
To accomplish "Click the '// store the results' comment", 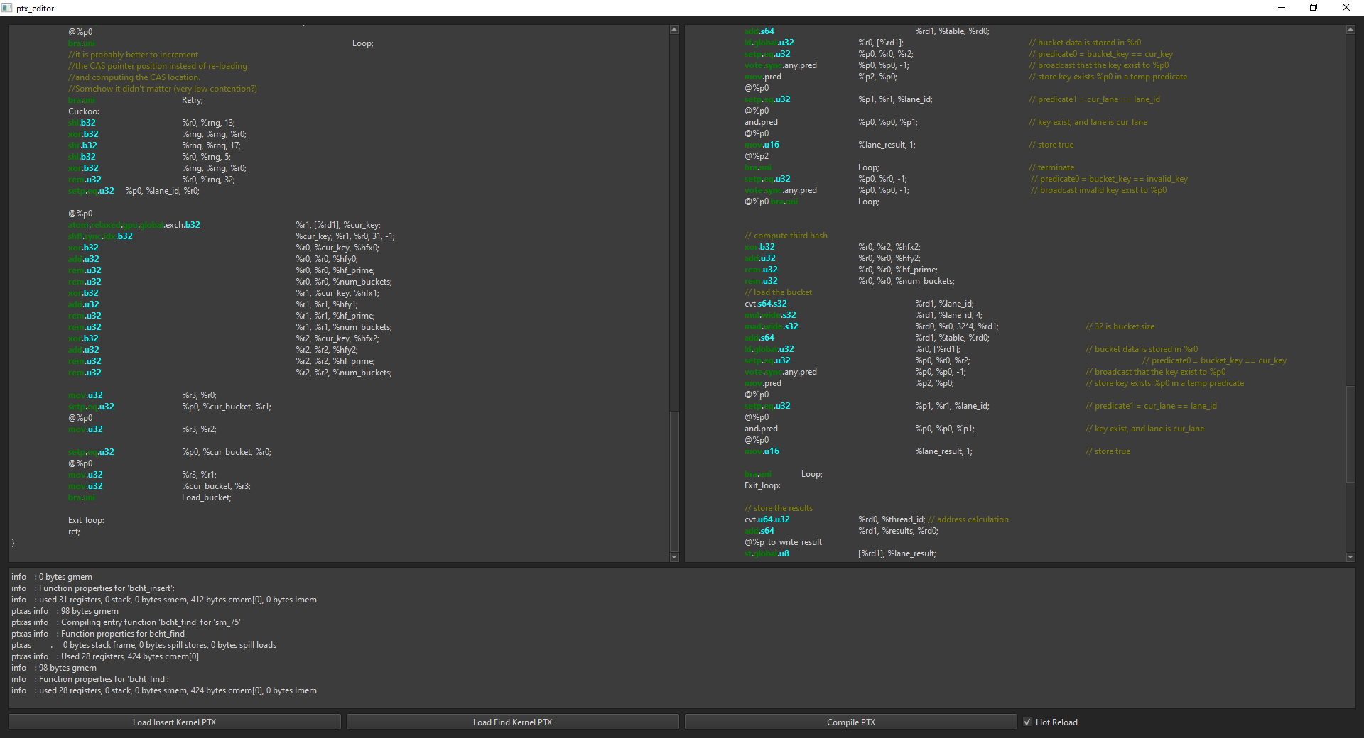I will pyautogui.click(x=779, y=508).
